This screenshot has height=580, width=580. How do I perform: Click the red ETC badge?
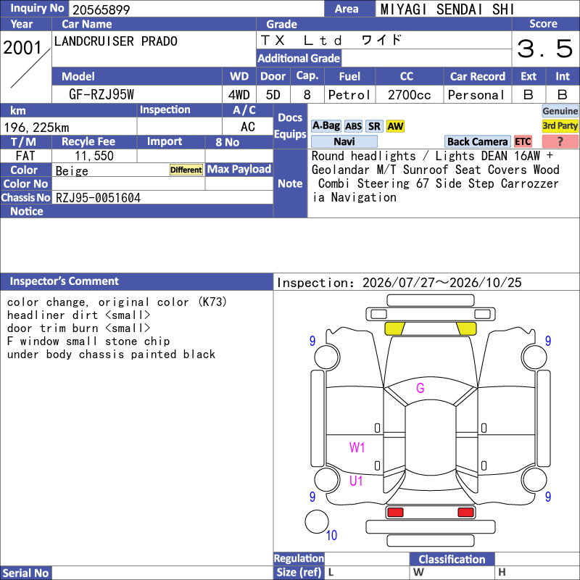(x=523, y=141)
